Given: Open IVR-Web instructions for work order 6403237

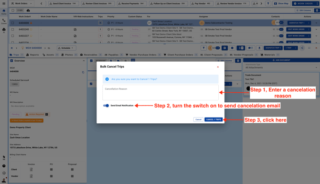Looking at the screenshot, I should [x=75, y=36].
